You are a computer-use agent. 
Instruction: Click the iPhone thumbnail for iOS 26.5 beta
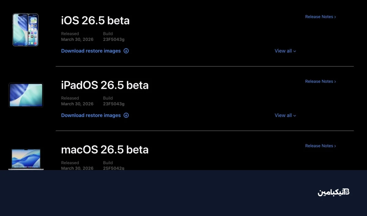point(25,30)
